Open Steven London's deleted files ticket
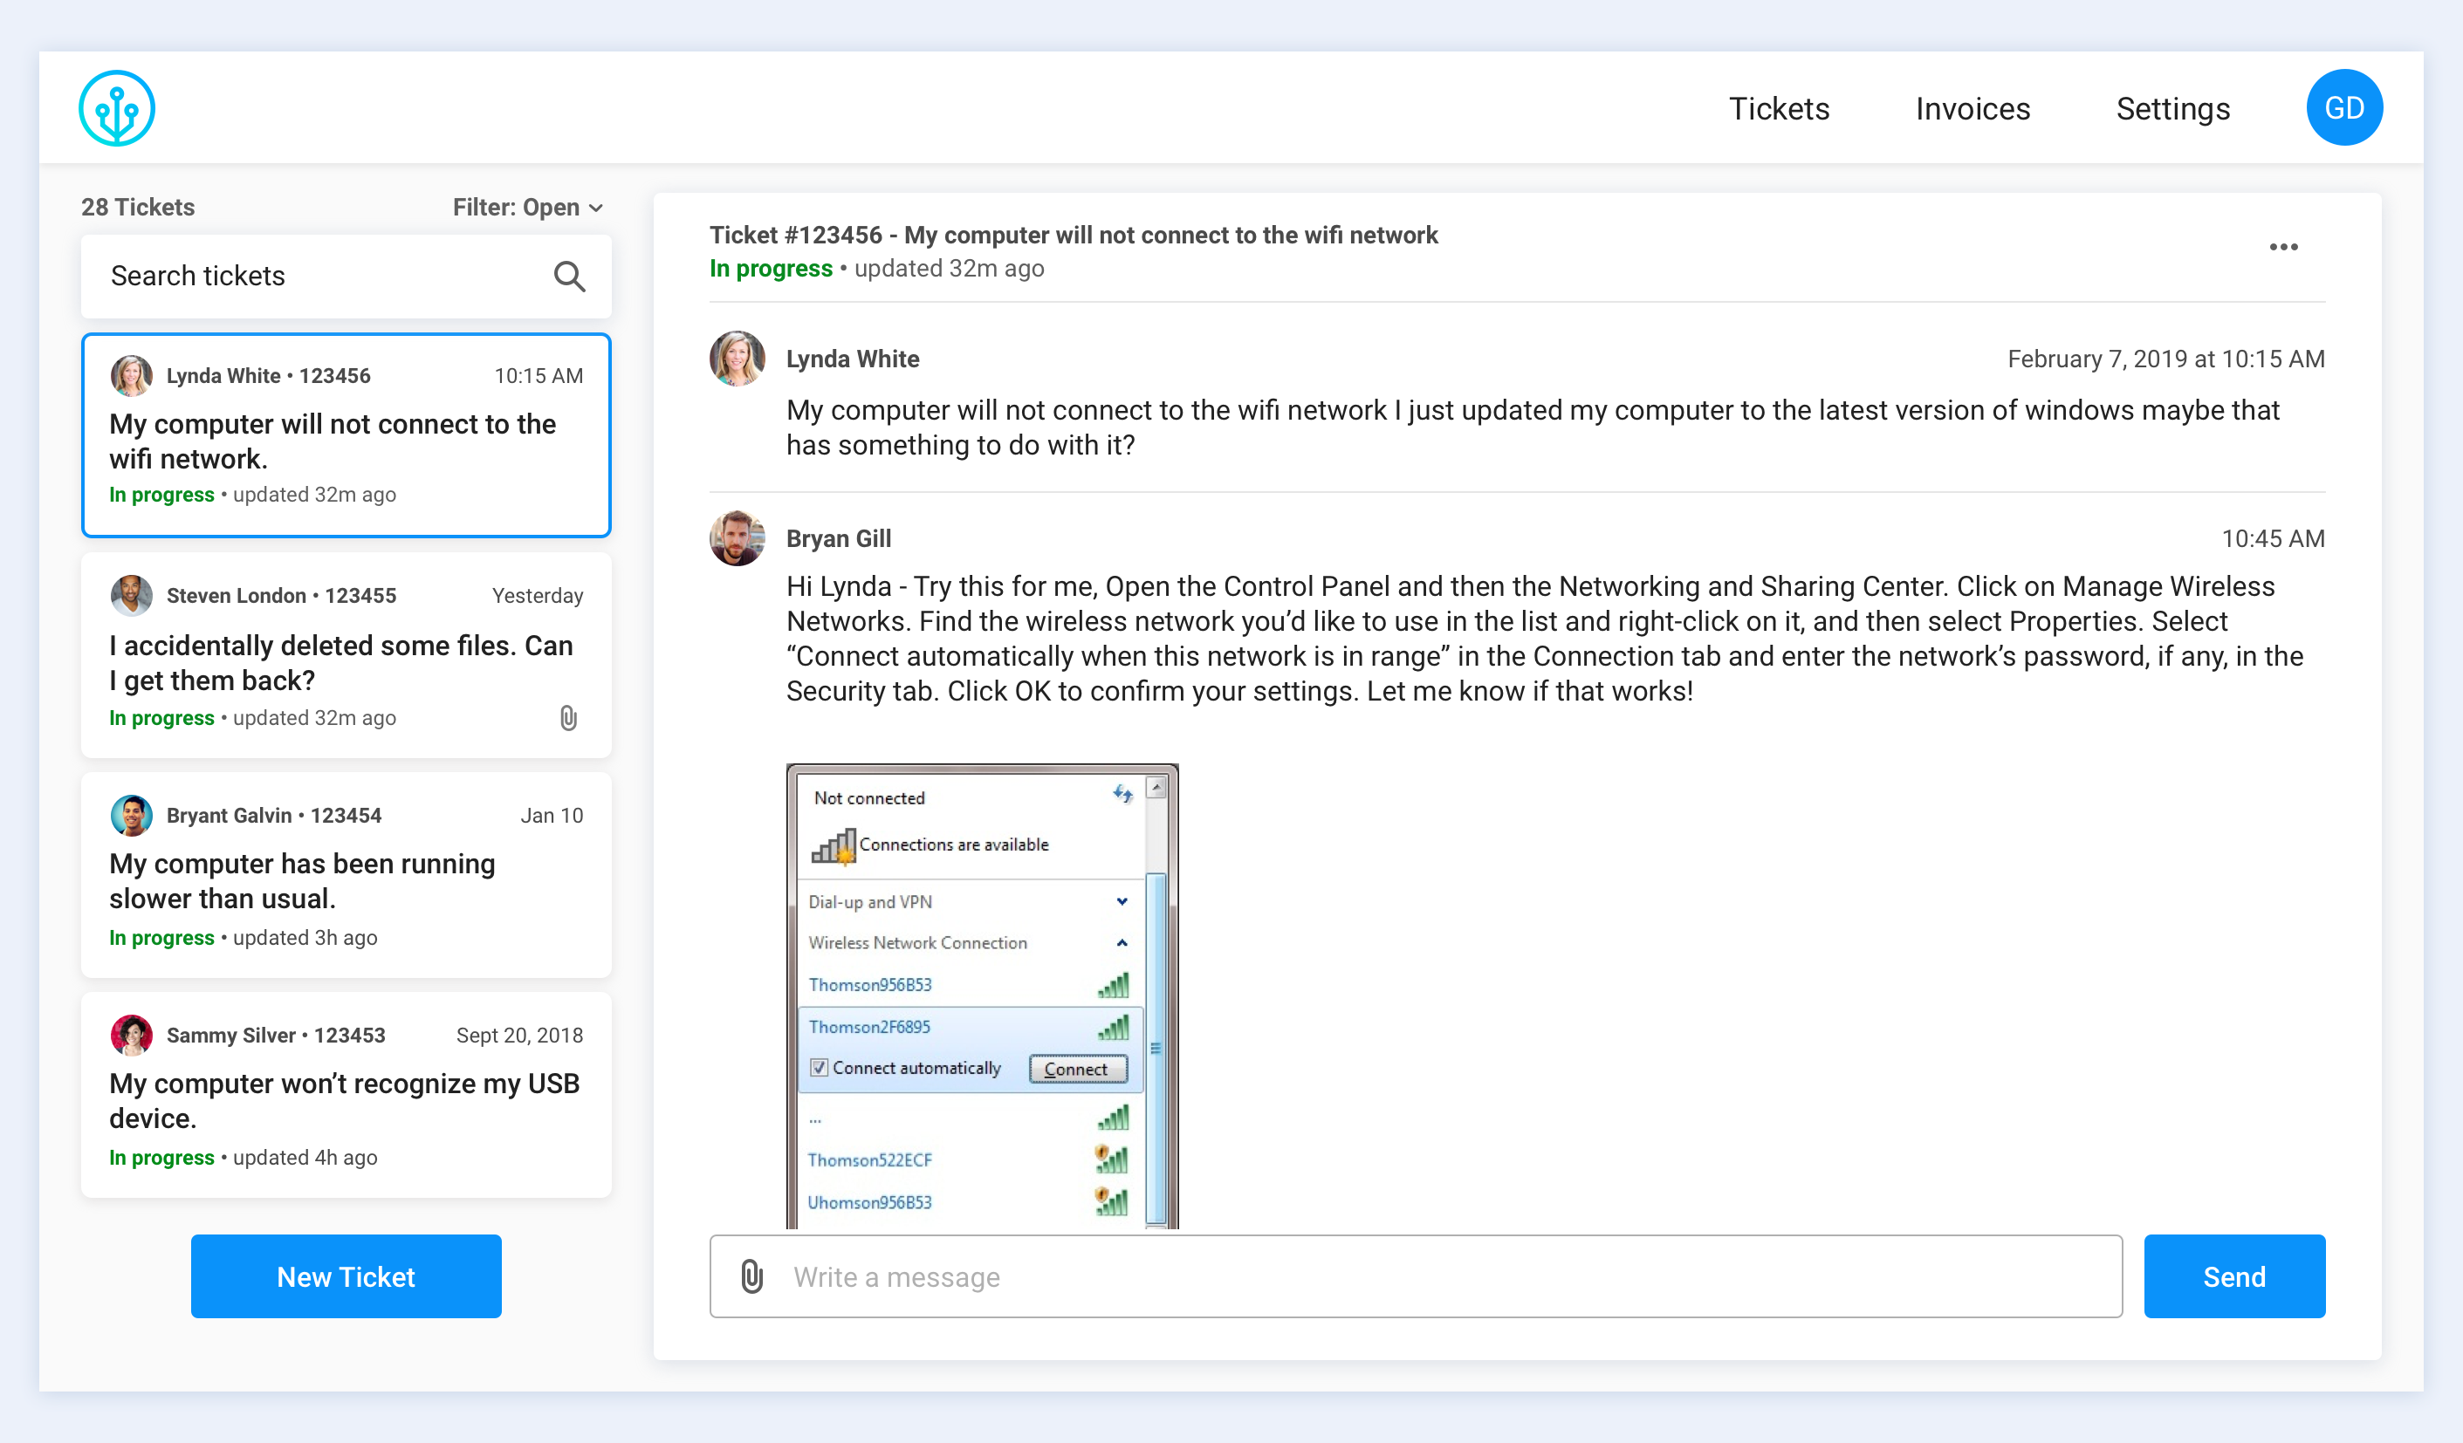This screenshot has height=1443, width=2463. click(346, 655)
